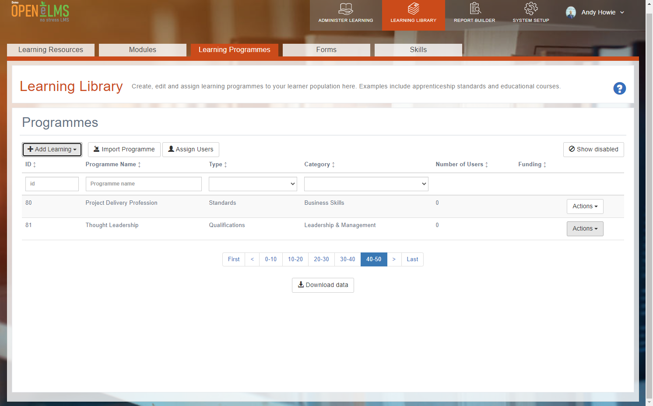Go to Last page
Viewport: 653px width, 406px height.
pos(412,259)
